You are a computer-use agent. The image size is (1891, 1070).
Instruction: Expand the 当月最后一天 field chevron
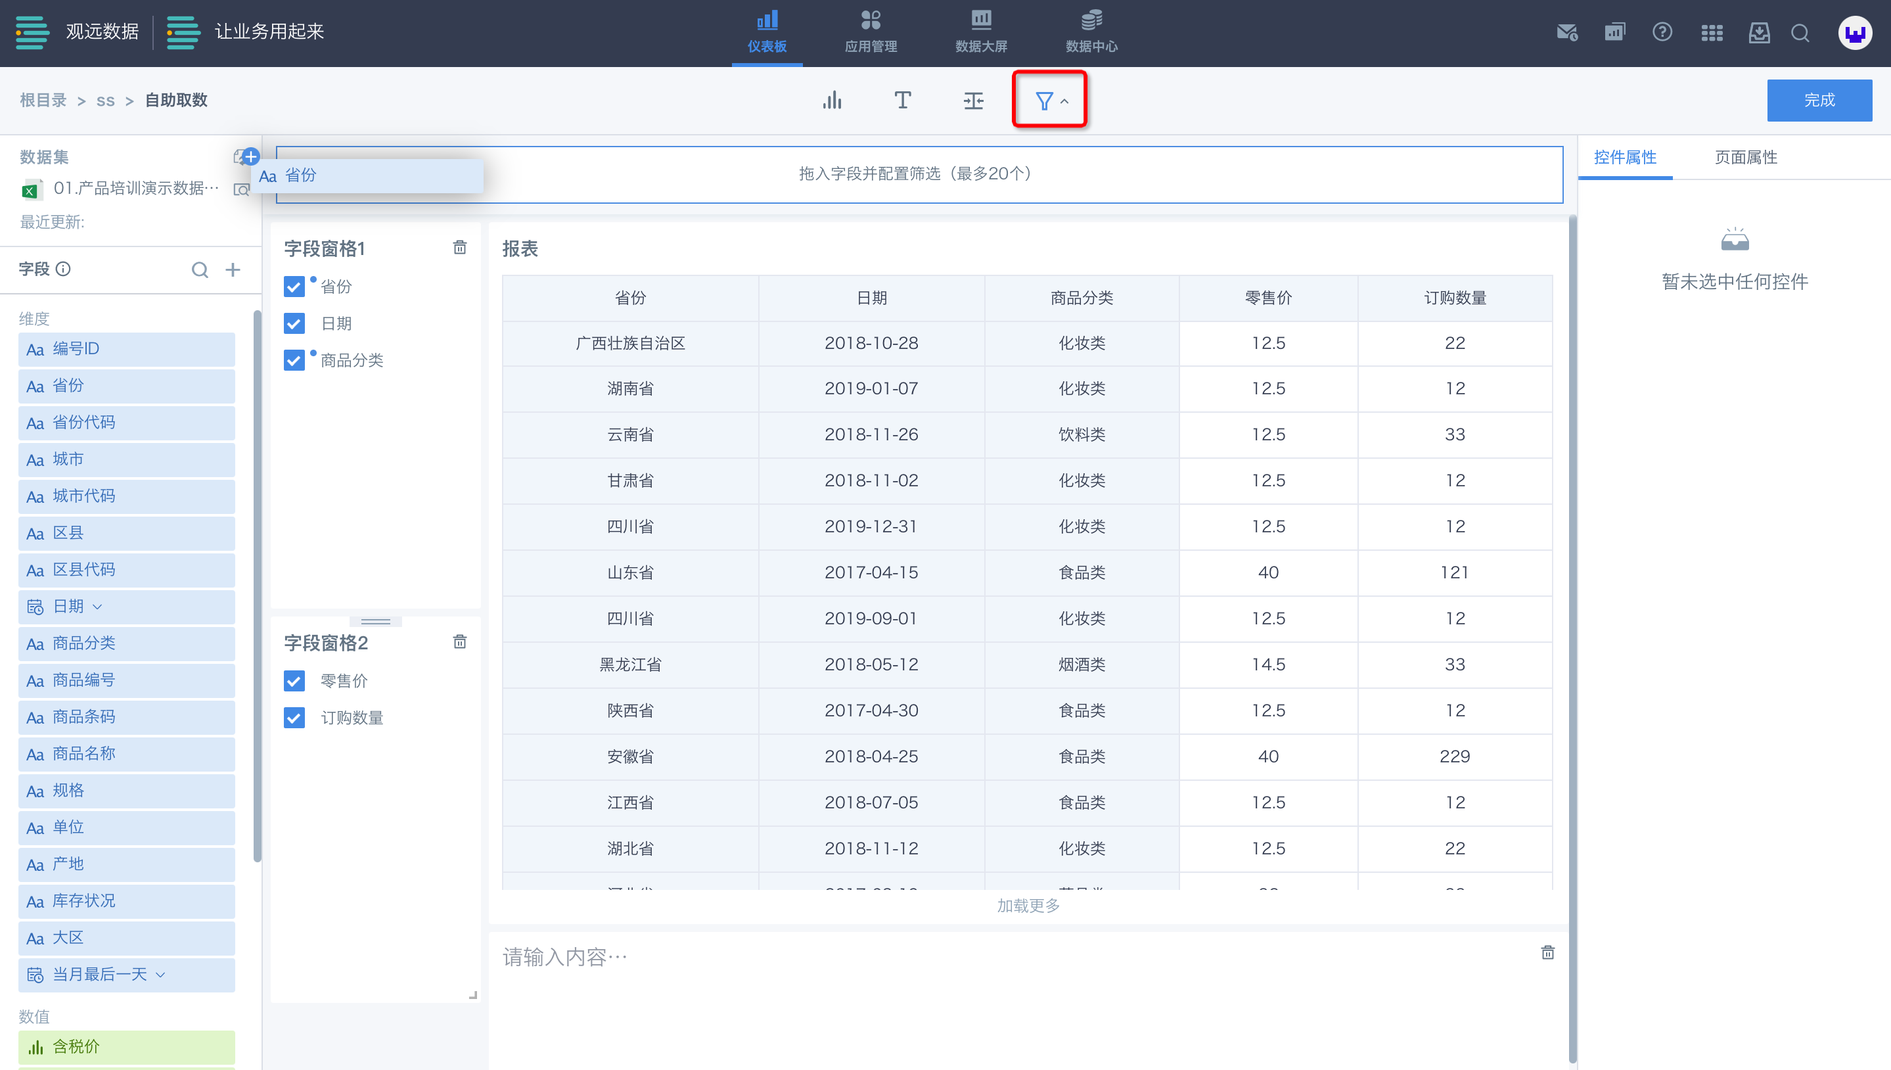pos(161,975)
